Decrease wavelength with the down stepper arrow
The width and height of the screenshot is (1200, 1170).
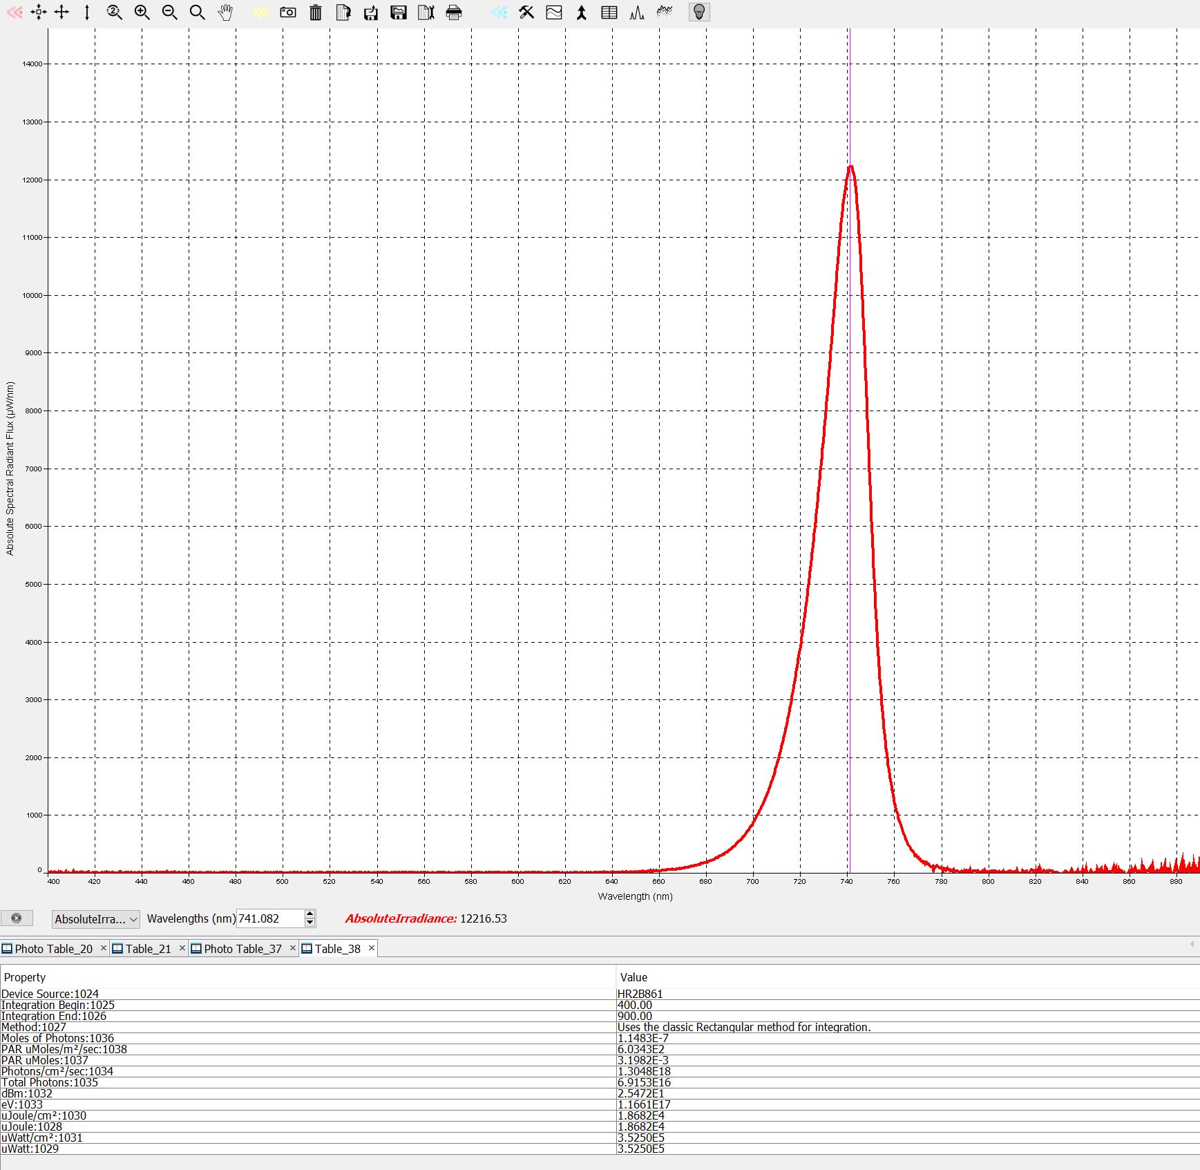point(310,923)
